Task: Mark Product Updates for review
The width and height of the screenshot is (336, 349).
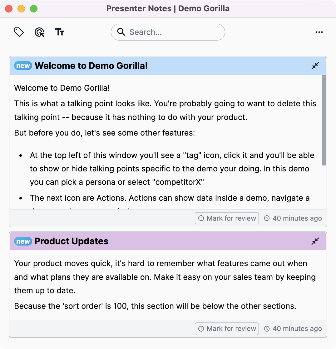Action: [227, 329]
